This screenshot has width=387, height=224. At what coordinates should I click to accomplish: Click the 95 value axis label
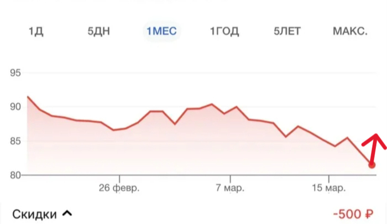click(15, 73)
